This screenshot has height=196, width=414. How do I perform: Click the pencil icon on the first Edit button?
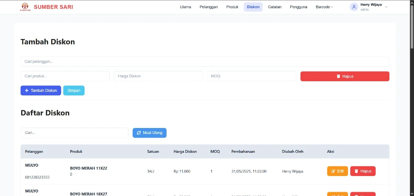pos(333,171)
